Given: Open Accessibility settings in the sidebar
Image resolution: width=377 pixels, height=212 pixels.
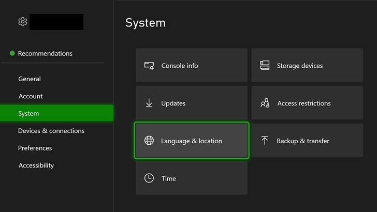Looking at the screenshot, I should pos(36,165).
